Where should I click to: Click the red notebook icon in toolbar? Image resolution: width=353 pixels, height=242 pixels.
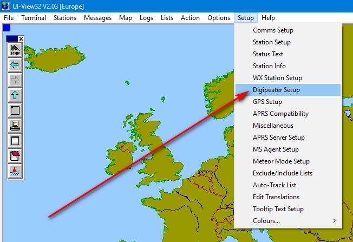(15, 156)
